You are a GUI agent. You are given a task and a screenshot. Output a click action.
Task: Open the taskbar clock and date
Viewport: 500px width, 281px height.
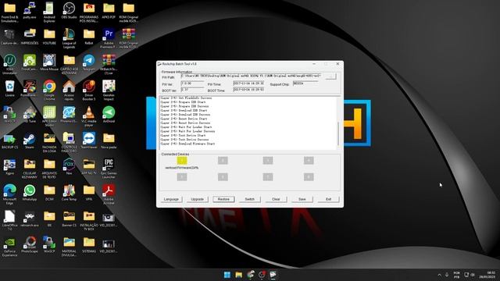point(487,275)
